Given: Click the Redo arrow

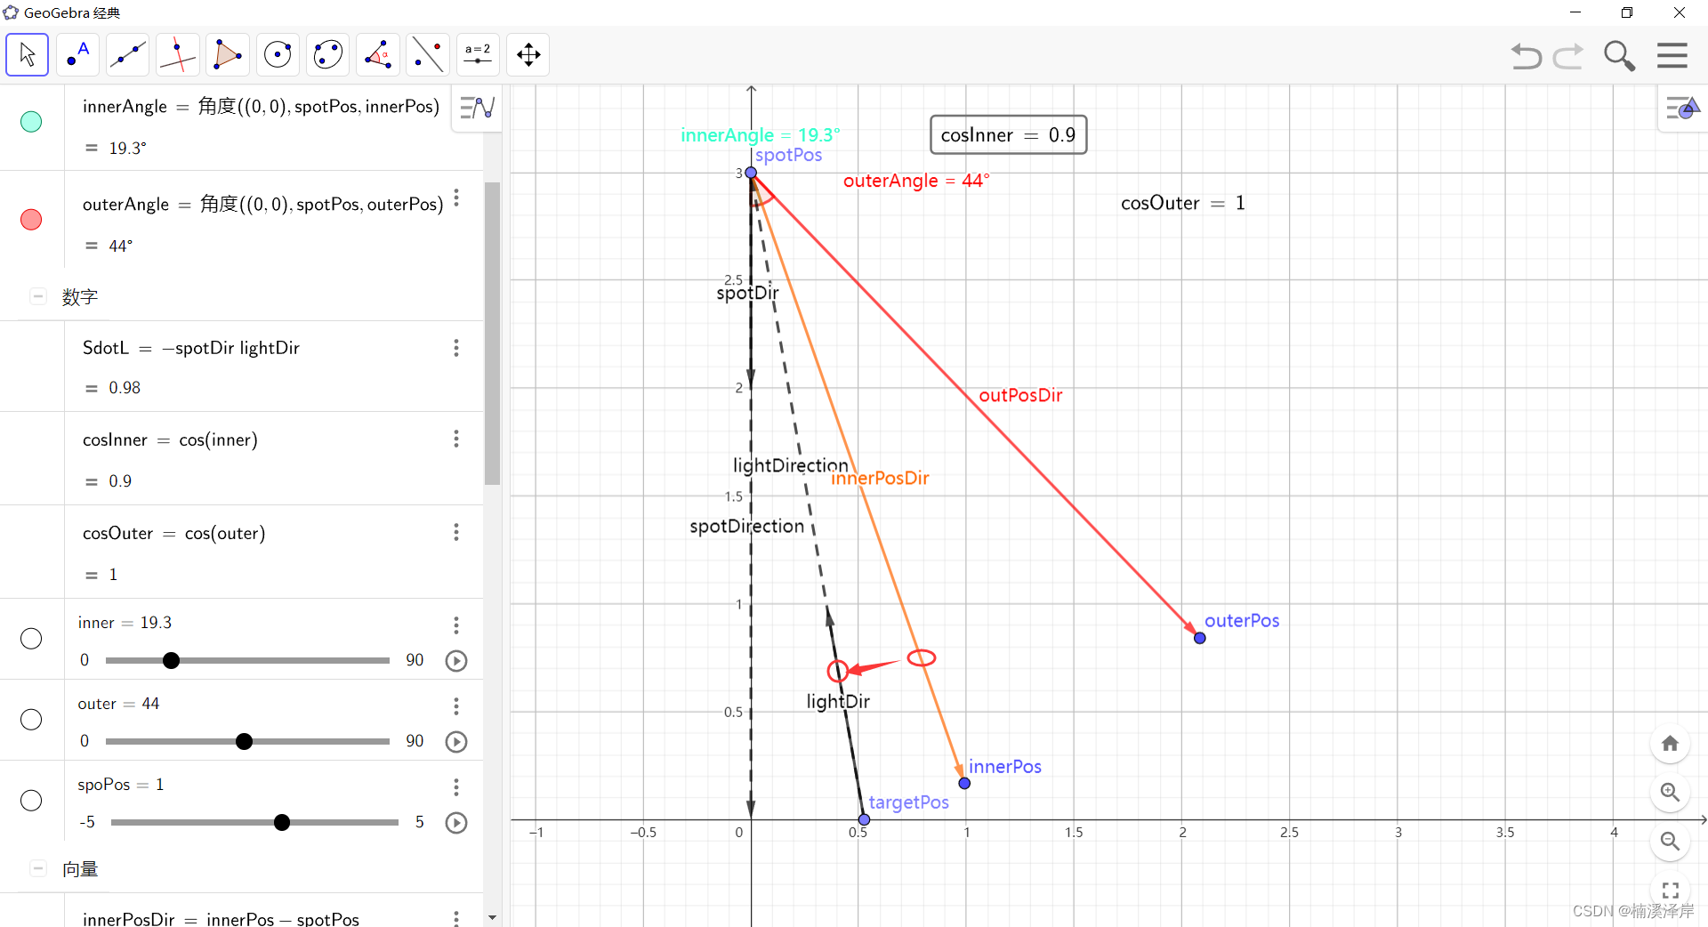Looking at the screenshot, I should pos(1568,56).
